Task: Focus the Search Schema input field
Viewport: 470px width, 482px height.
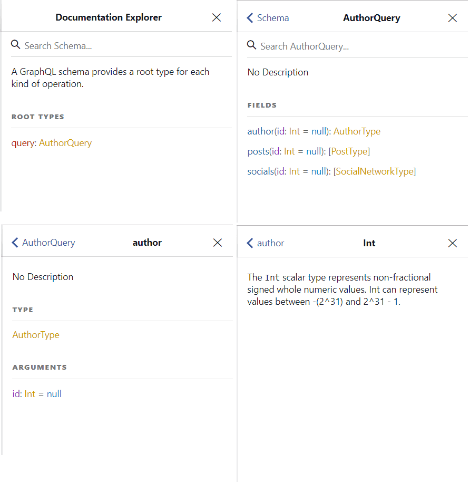Action: tap(127, 46)
